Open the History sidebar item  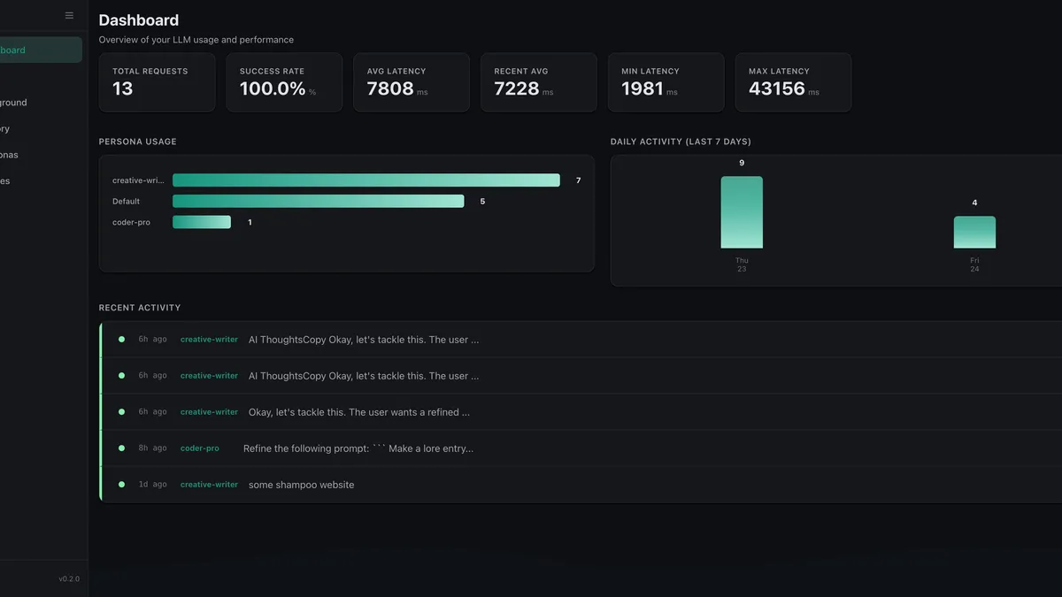[x=40, y=128]
